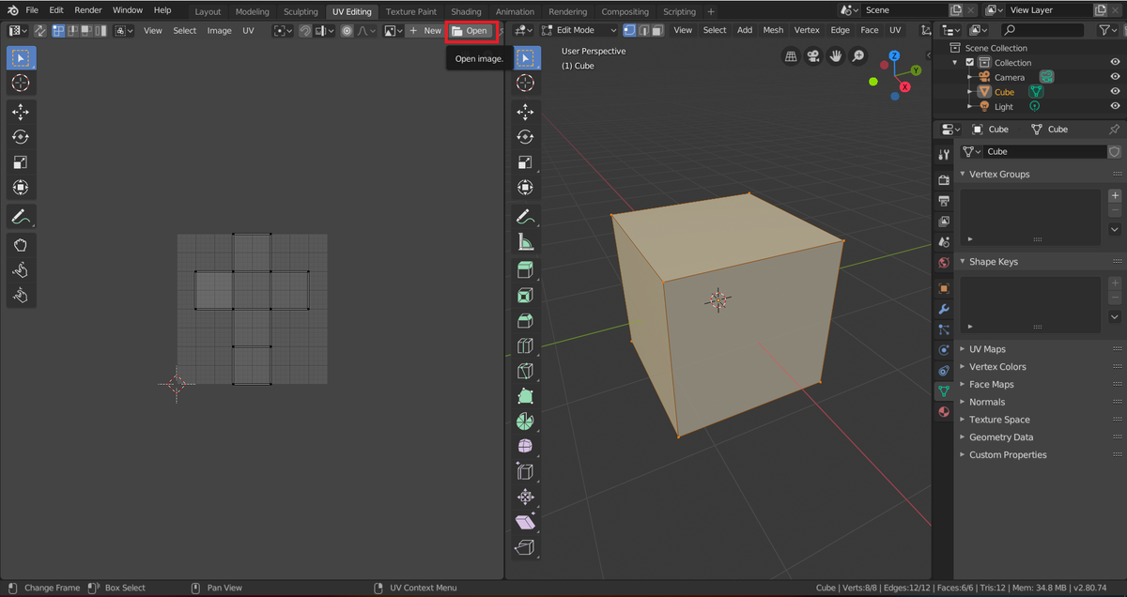Image resolution: width=1127 pixels, height=597 pixels.
Task: Add a new vertex group with plus
Action: (1115, 196)
